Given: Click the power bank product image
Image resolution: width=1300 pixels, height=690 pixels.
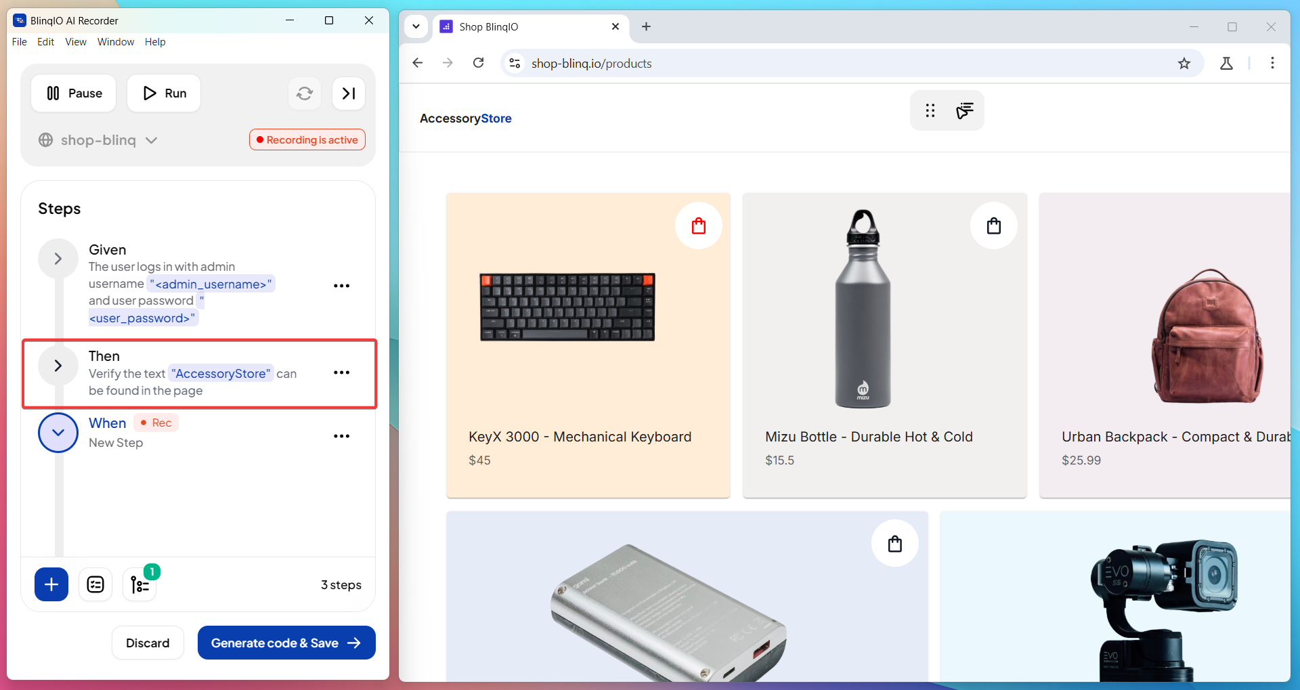Looking at the screenshot, I should [669, 613].
